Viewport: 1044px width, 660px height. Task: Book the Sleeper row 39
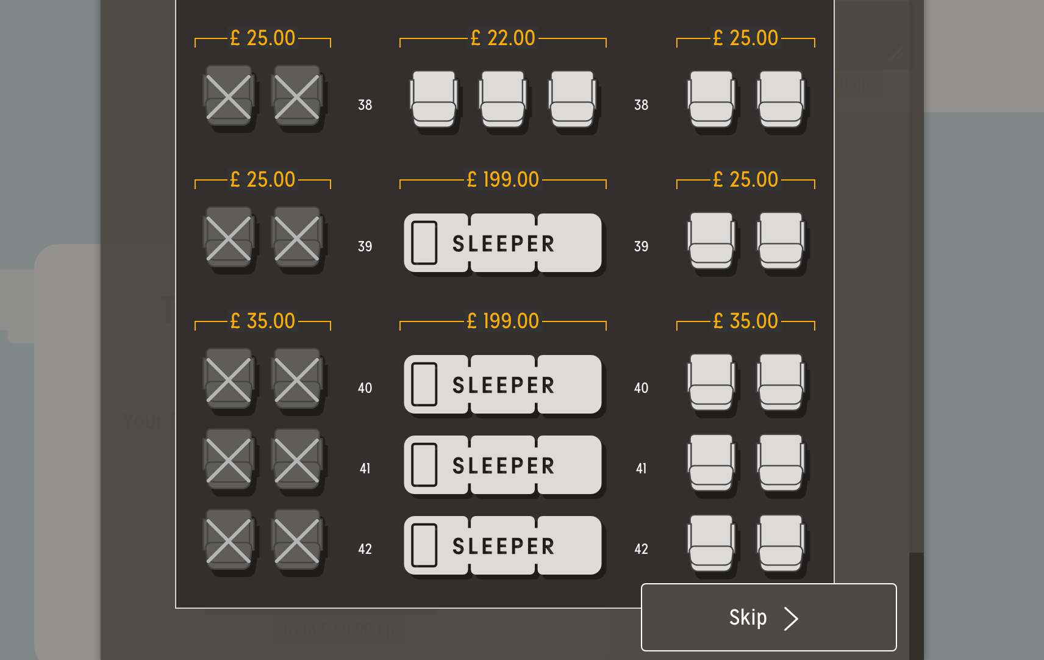click(x=502, y=243)
